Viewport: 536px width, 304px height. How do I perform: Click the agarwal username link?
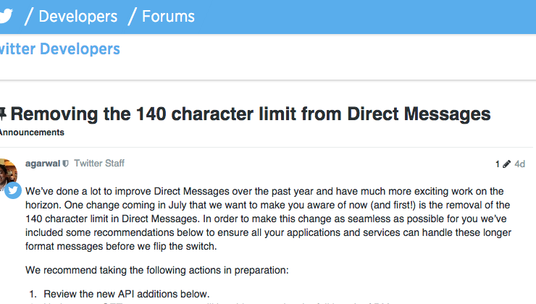pyautogui.click(x=43, y=164)
